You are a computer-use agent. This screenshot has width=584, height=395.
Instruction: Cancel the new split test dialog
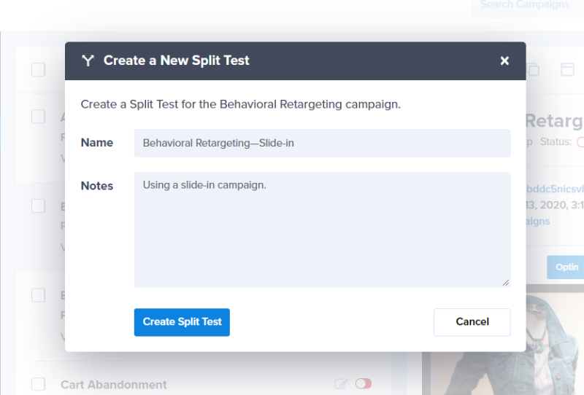tap(472, 322)
